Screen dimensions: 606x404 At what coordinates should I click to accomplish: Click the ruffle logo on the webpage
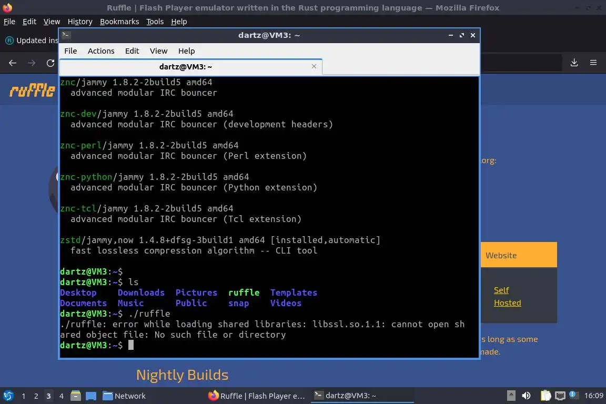coord(32,90)
